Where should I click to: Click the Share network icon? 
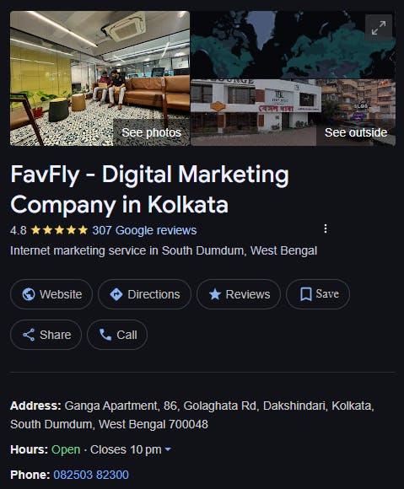point(29,335)
